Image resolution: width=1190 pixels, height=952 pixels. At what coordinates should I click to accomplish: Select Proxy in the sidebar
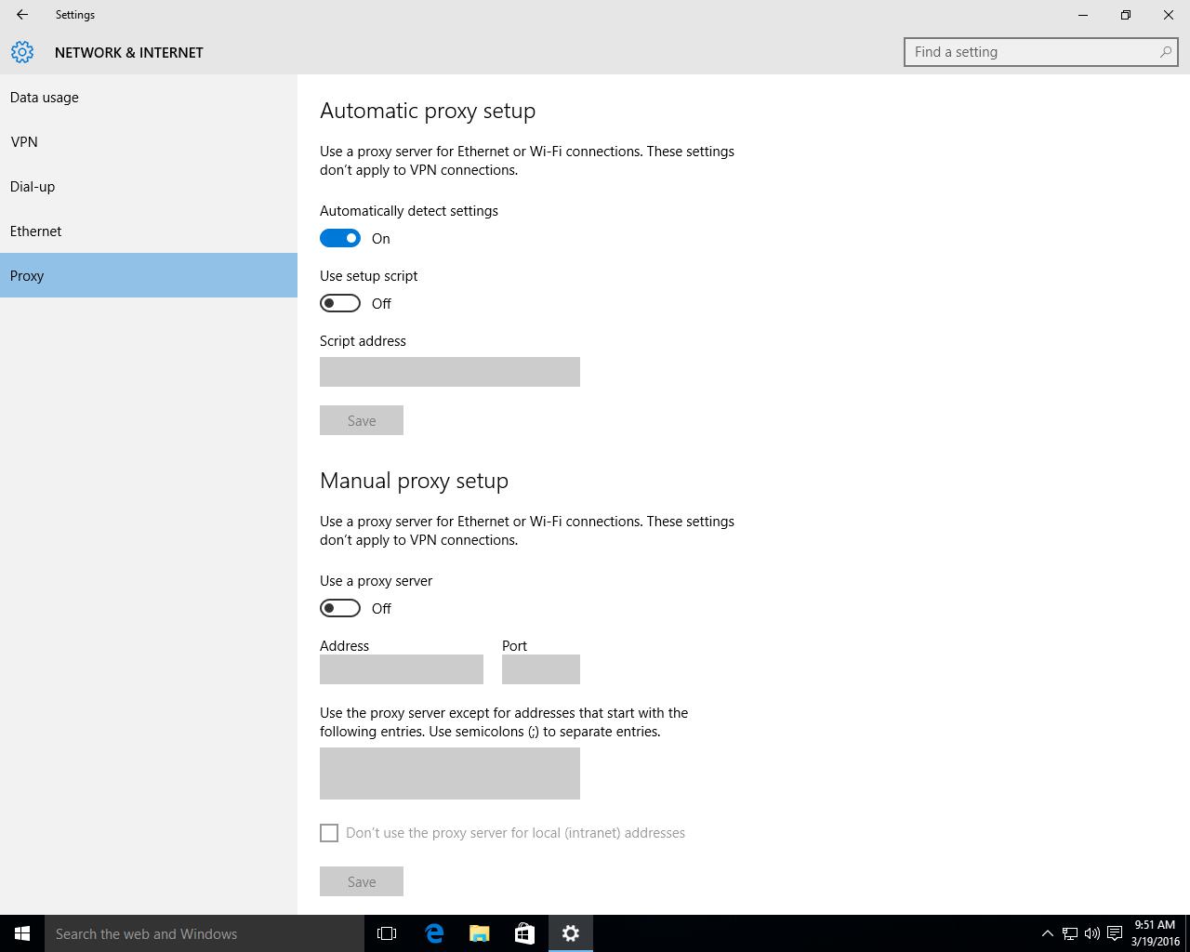click(149, 275)
